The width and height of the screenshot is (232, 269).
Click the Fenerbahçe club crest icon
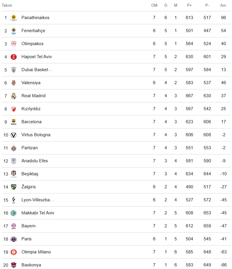[x=14, y=31]
